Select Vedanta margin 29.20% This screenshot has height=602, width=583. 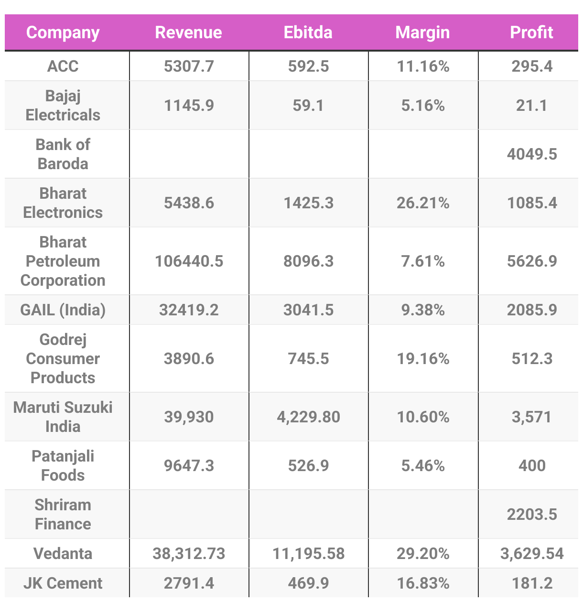pyautogui.click(x=423, y=554)
